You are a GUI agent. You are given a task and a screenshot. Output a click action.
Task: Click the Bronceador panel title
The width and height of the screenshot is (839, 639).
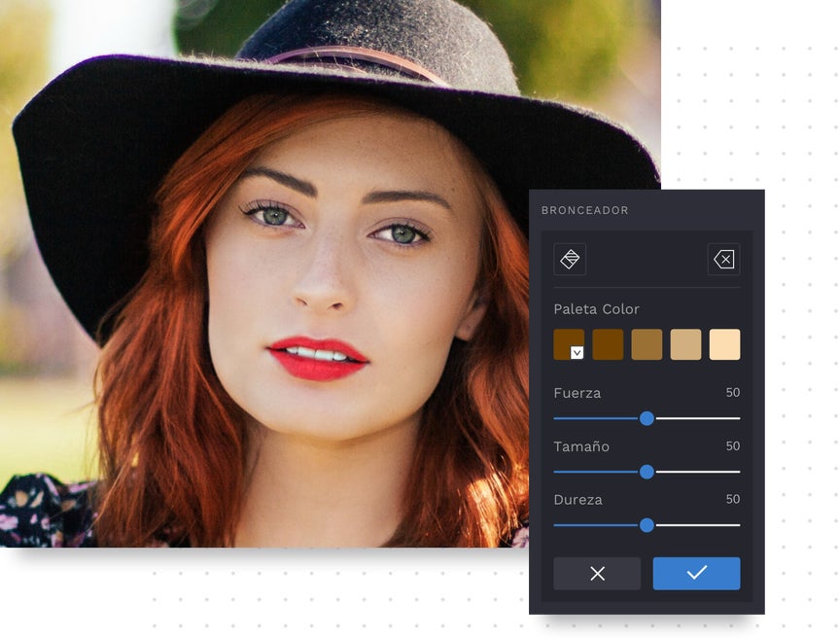pos(585,210)
